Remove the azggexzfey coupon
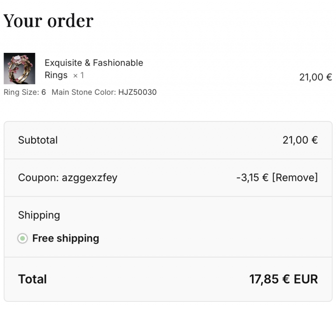 pos(295,178)
